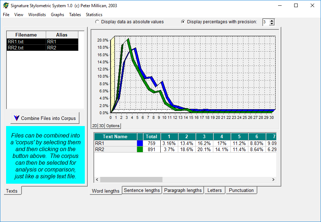Click the 759 total cell

[152, 143]
